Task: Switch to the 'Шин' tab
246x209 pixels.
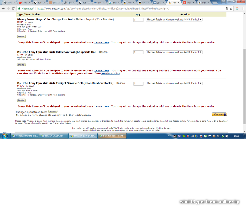Action: click(x=99, y=3)
